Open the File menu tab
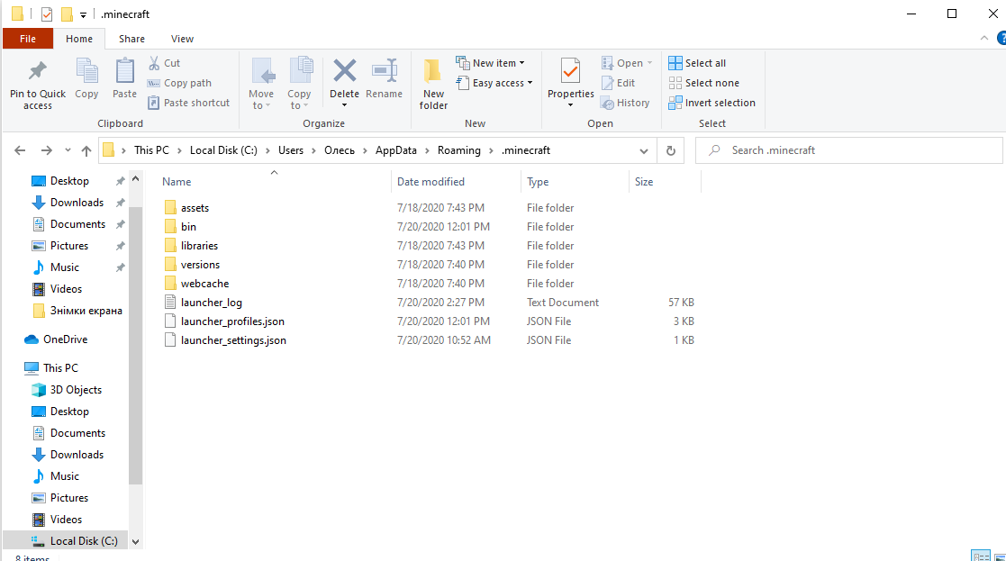This screenshot has width=1006, height=561. [x=28, y=39]
